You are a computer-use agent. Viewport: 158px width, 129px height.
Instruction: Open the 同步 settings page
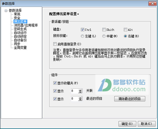(17, 44)
